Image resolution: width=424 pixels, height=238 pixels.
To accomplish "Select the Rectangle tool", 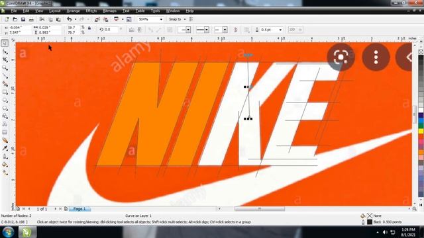I will click(x=5, y=92).
